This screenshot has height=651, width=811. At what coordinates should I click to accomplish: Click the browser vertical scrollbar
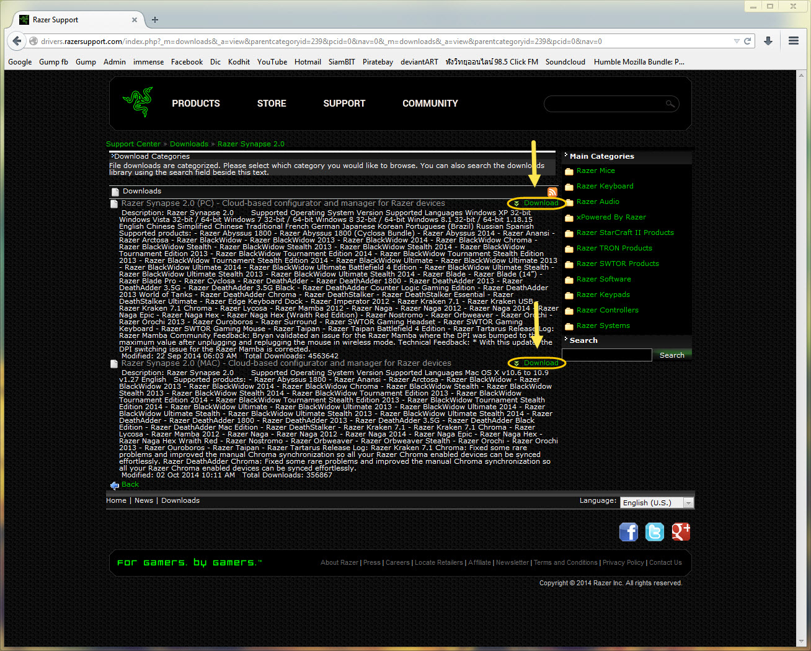(800, 357)
